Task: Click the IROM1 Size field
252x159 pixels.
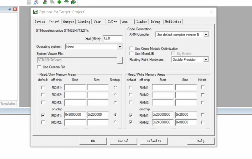Action: tap(98, 115)
